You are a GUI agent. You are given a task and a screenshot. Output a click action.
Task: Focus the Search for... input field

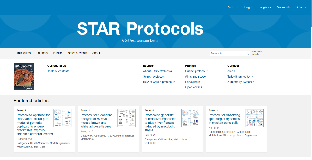(227, 53)
